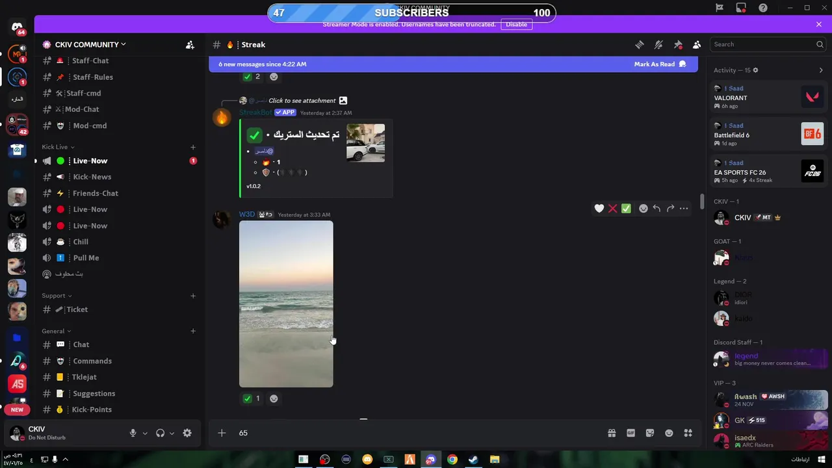Image resolution: width=832 pixels, height=468 pixels.
Task: Click 'Click to see attachment' reply link
Action: [x=302, y=101]
